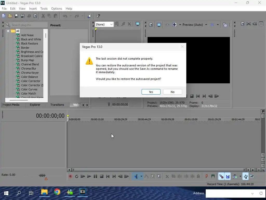The width and height of the screenshot is (266, 200).
Task: Click the Dim Output speaker icon
Action: click(255, 24)
